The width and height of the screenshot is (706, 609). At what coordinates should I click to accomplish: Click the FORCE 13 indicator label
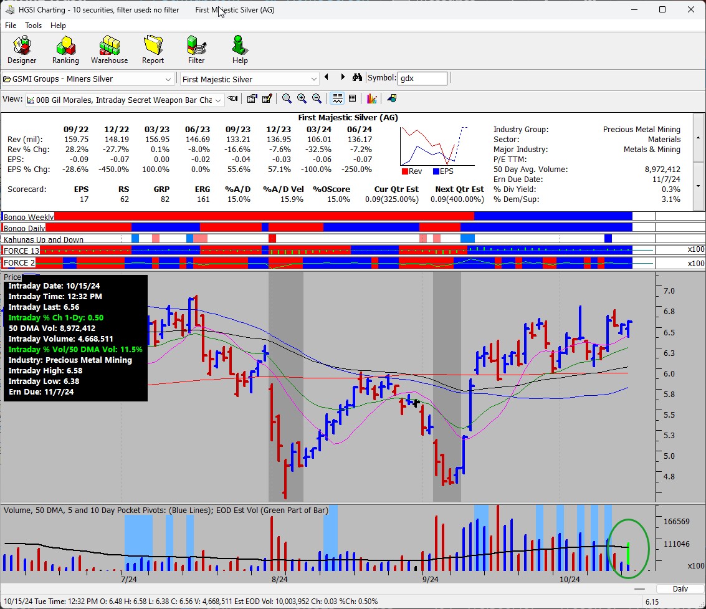pyautogui.click(x=21, y=251)
